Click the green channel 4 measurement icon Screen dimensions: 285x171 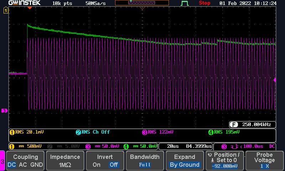[211, 132]
